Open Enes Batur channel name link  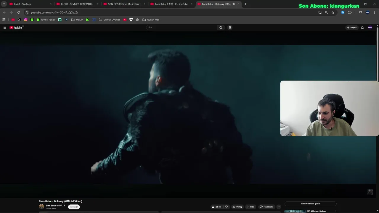click(55, 205)
